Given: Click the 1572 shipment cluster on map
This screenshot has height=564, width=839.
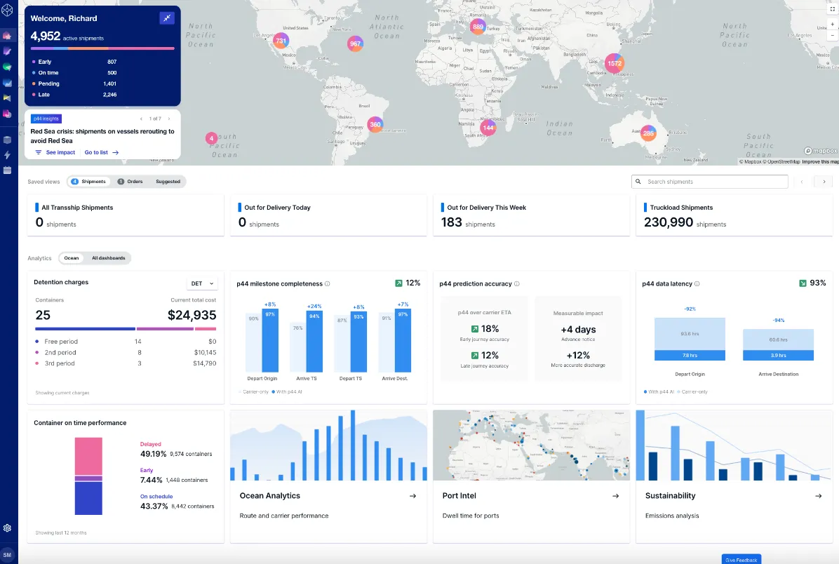Looking at the screenshot, I should (615, 63).
